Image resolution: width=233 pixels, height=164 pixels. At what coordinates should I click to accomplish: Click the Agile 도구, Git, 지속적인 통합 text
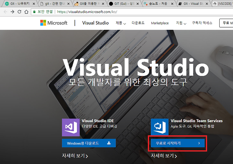click(x=193, y=126)
